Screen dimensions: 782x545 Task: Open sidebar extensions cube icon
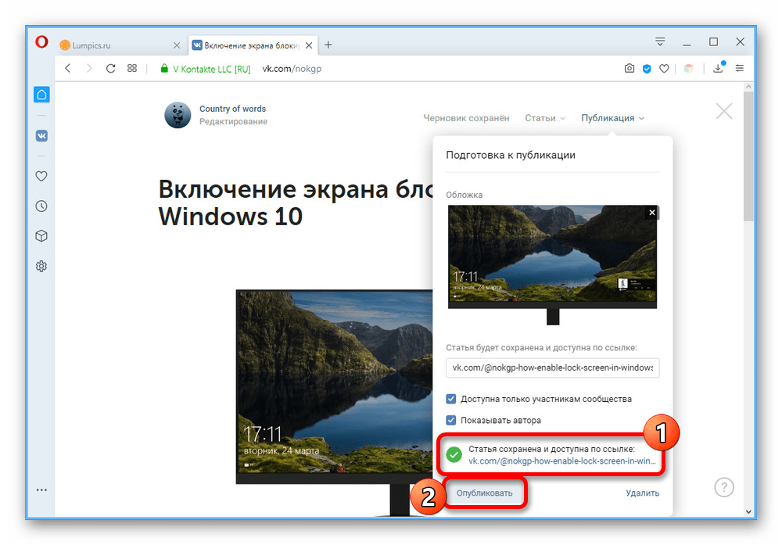click(x=41, y=236)
